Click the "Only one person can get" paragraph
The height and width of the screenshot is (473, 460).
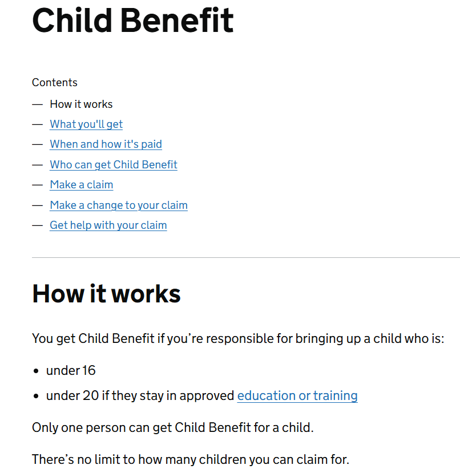(173, 427)
